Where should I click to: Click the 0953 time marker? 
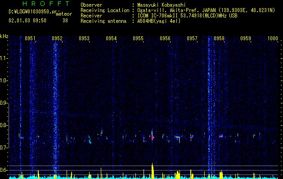tap(84, 38)
